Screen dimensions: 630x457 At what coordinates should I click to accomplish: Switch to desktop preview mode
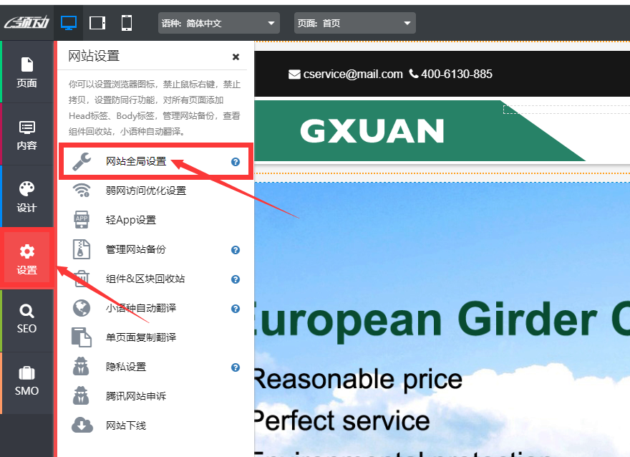69,23
